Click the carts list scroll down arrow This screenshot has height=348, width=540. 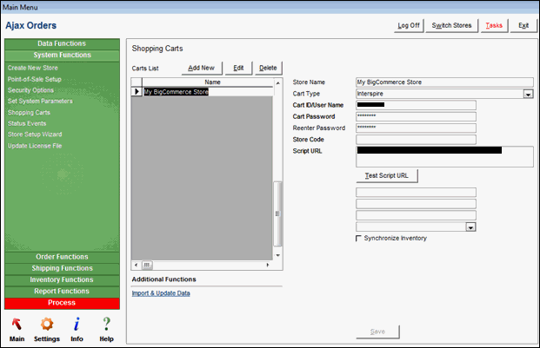277,256
